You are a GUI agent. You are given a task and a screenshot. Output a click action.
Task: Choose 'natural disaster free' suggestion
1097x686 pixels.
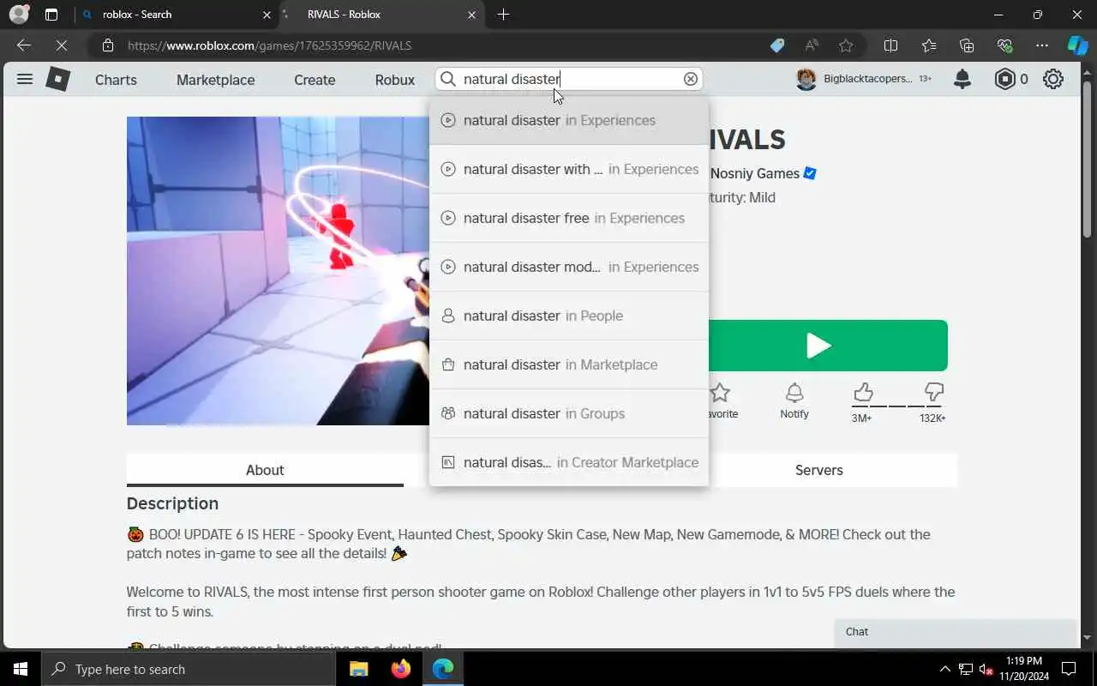click(x=569, y=218)
